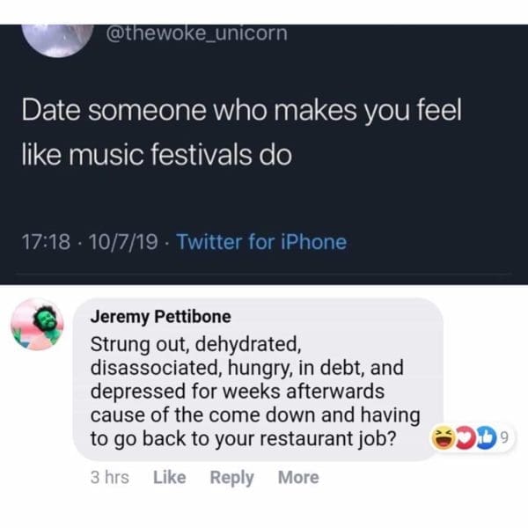Click comment line 'depressed for weeks afterwards'
This screenshot has width=528, height=528.
(237, 391)
